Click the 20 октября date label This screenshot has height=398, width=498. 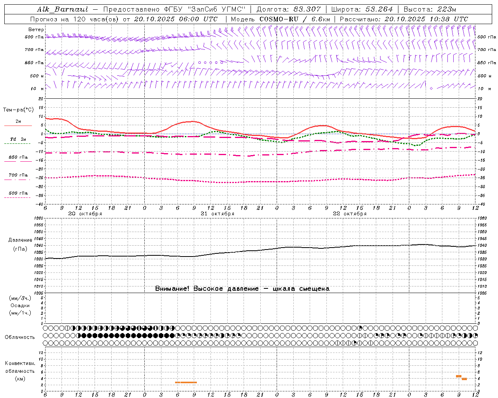(85, 214)
